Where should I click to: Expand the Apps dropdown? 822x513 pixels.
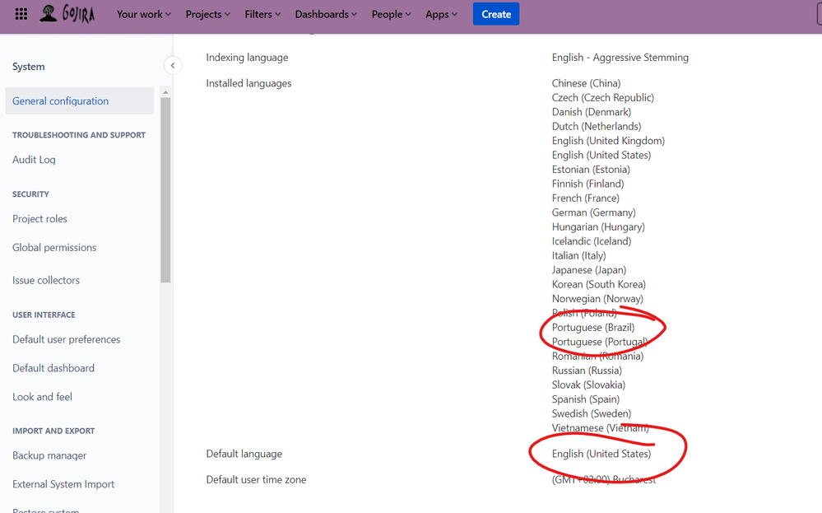click(441, 14)
